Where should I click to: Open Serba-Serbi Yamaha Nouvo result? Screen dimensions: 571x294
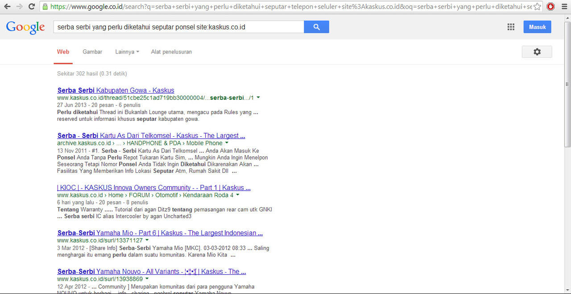[152, 271]
